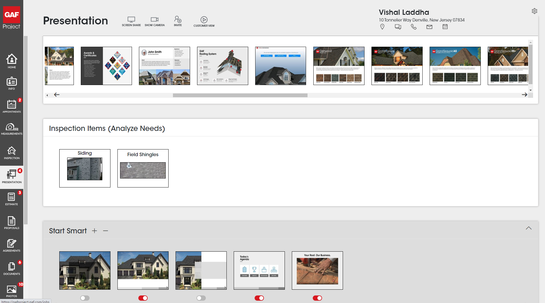Open Grand Canyon shingles slide
Screen dimensions: 545x303
click(397, 66)
